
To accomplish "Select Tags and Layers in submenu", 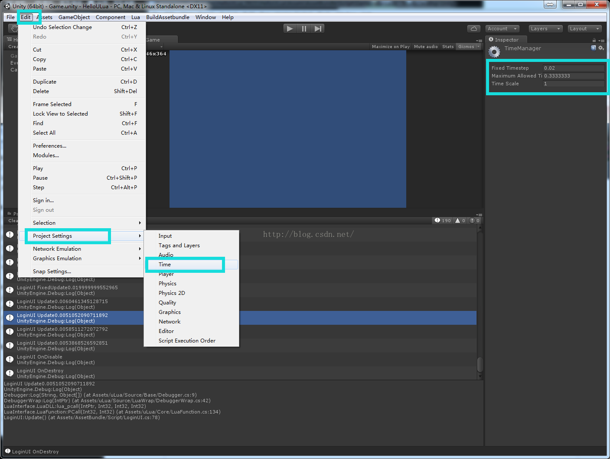I will 192,246.
